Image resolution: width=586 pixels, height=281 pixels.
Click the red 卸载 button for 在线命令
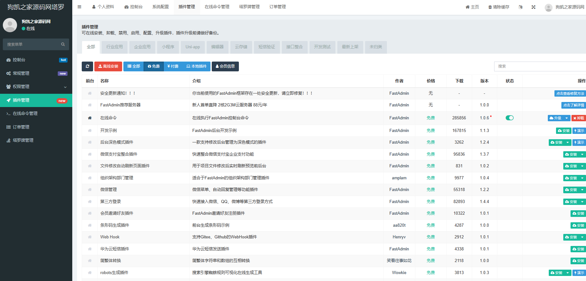tap(579, 118)
